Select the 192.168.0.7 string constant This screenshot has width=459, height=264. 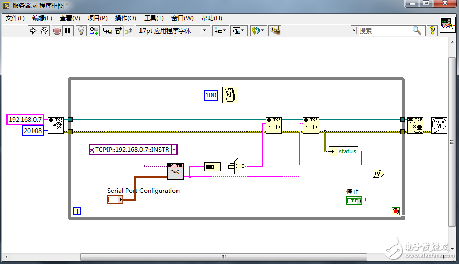[25, 119]
